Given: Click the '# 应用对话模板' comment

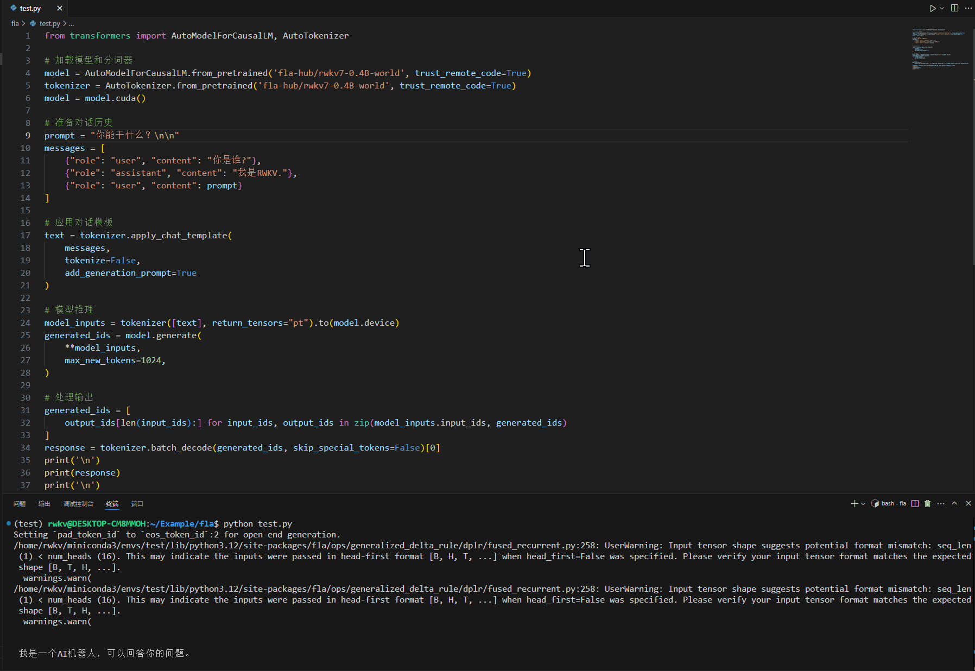Looking at the screenshot, I should [x=79, y=223].
